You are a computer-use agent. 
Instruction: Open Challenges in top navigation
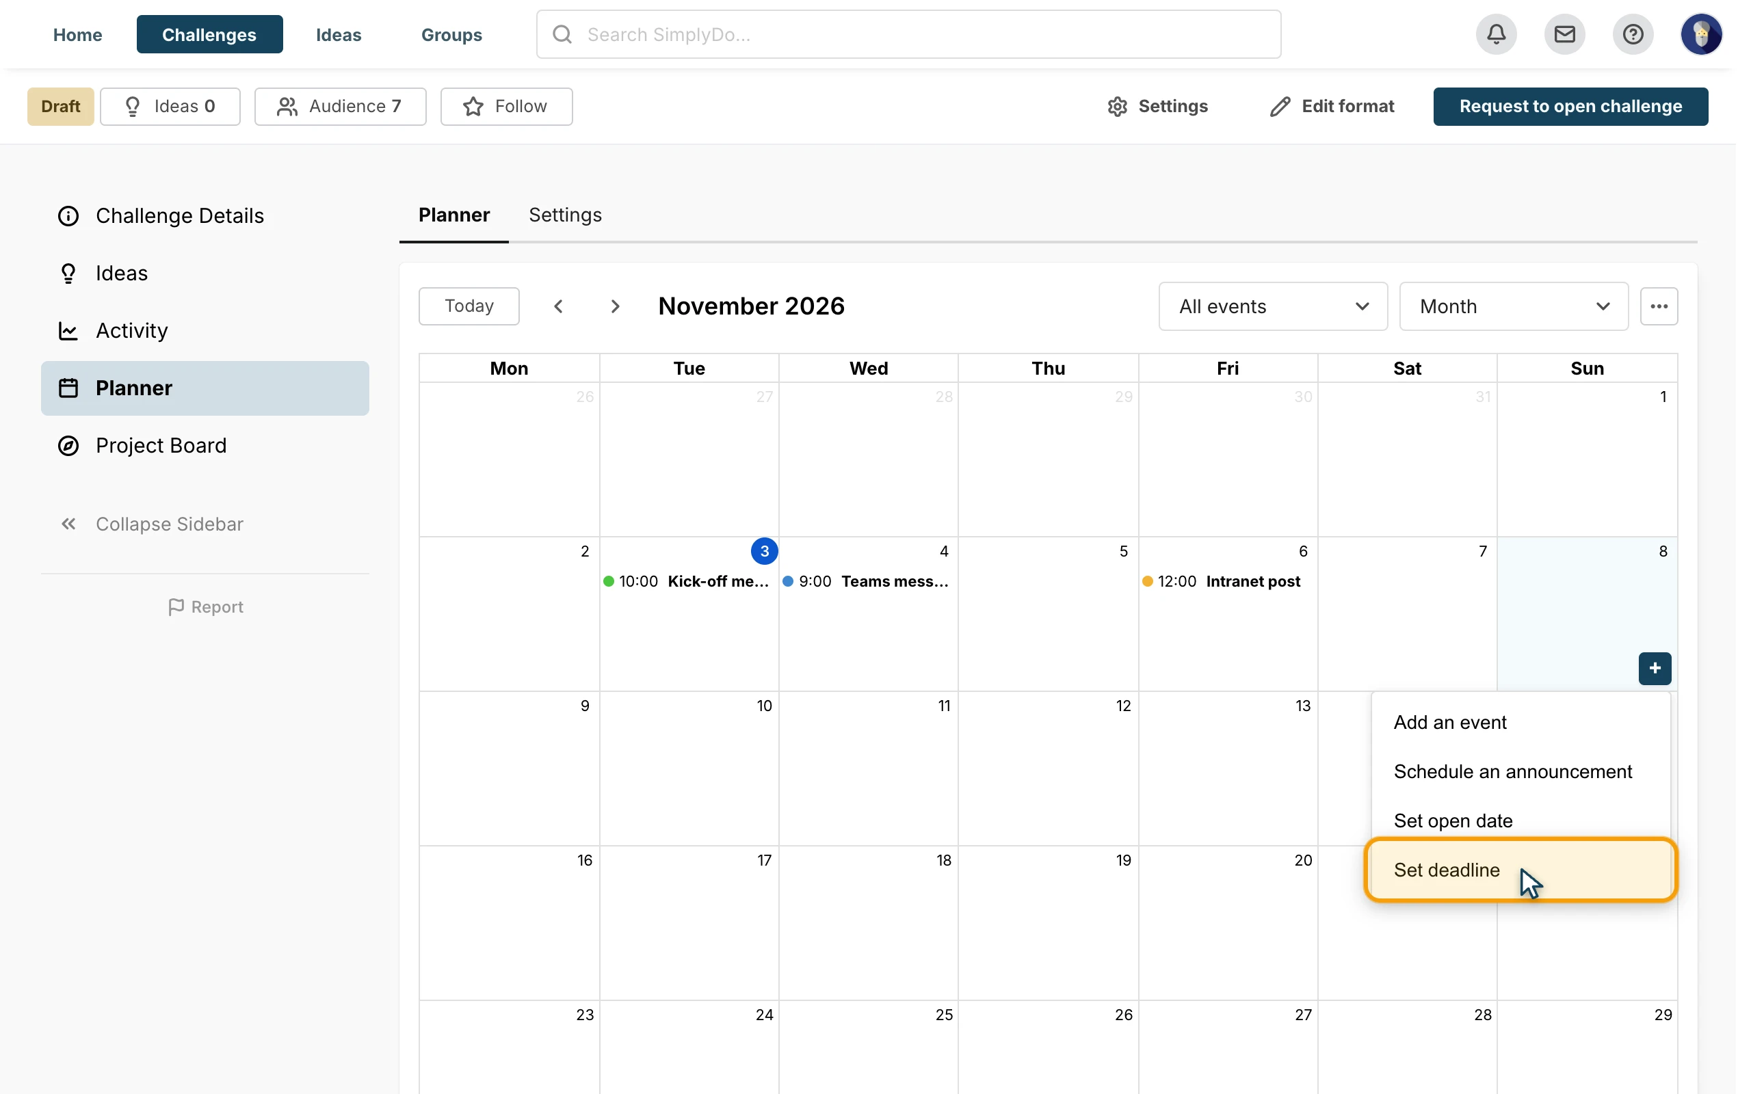point(209,34)
